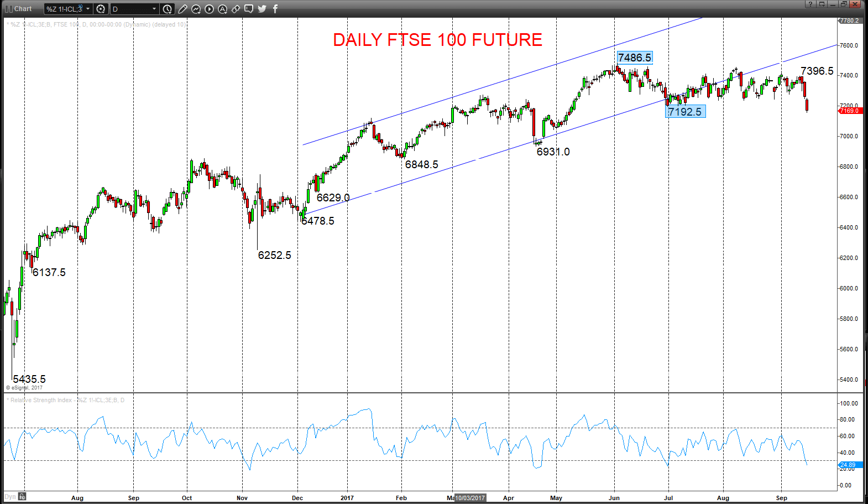Click the Chart window title label
868x504 pixels.
23,9
